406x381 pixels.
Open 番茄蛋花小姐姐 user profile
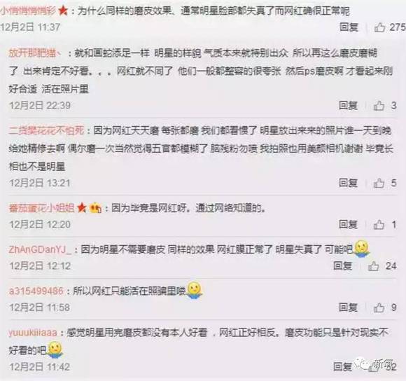click(x=42, y=208)
